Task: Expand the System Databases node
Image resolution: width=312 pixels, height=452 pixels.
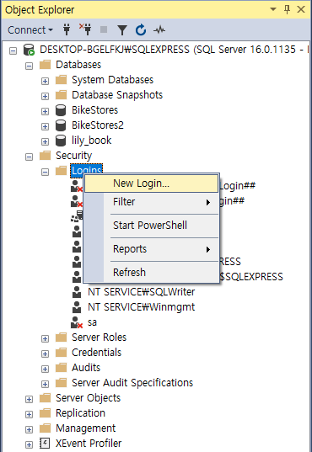Action: (x=45, y=82)
